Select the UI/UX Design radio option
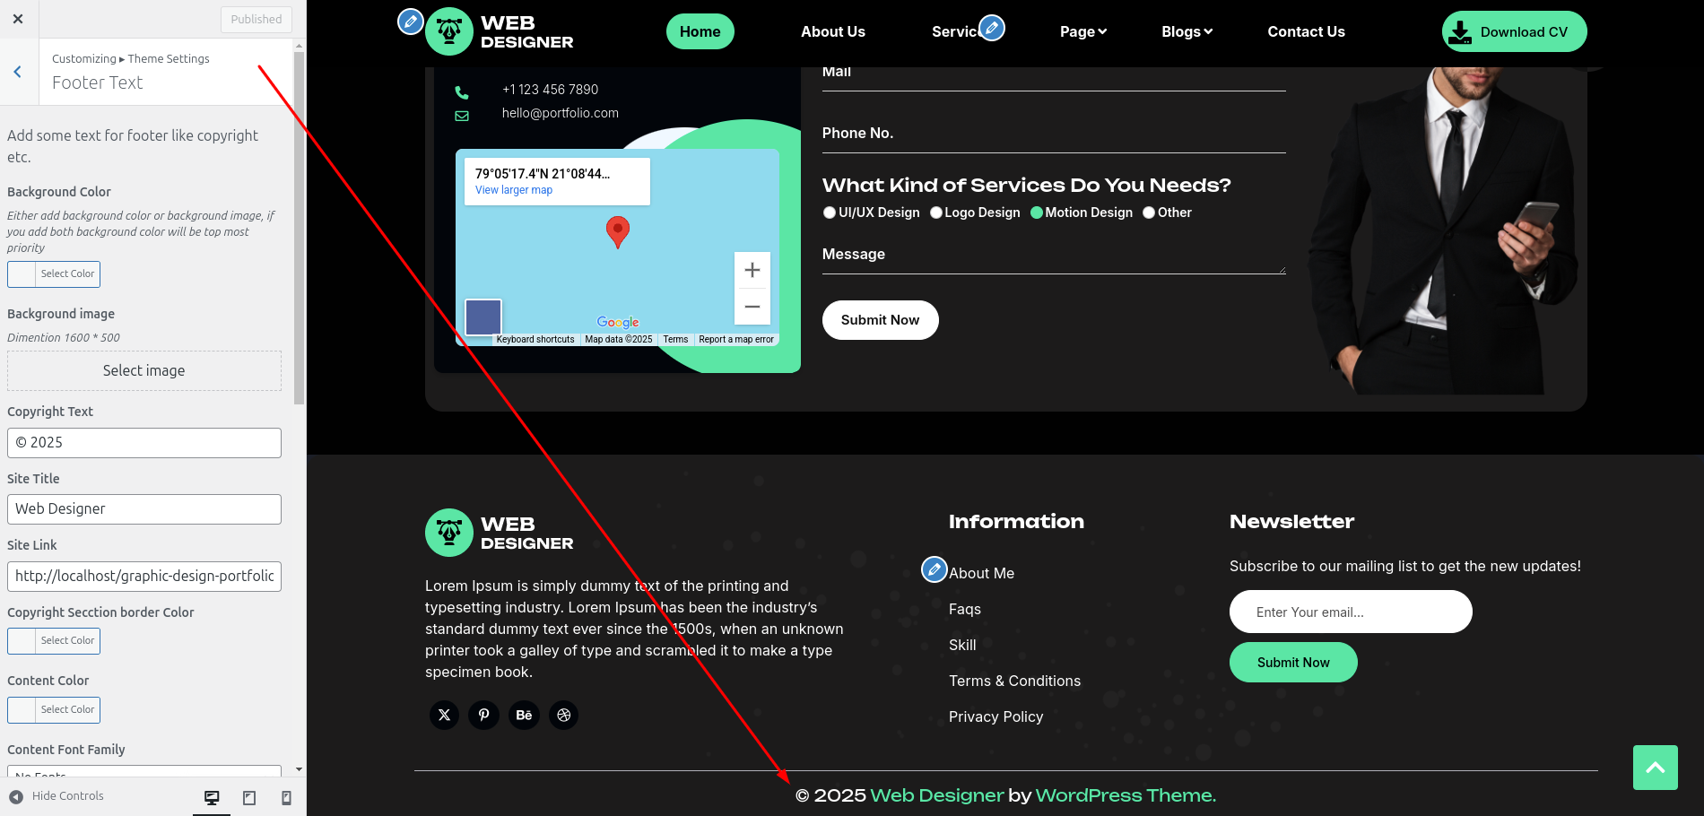The height and width of the screenshot is (816, 1704). coord(830,213)
